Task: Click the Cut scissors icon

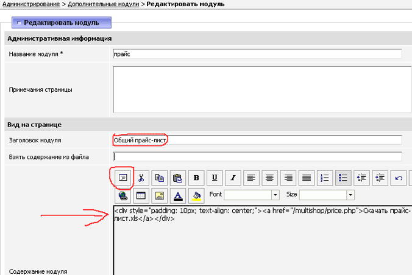Action: (x=141, y=178)
